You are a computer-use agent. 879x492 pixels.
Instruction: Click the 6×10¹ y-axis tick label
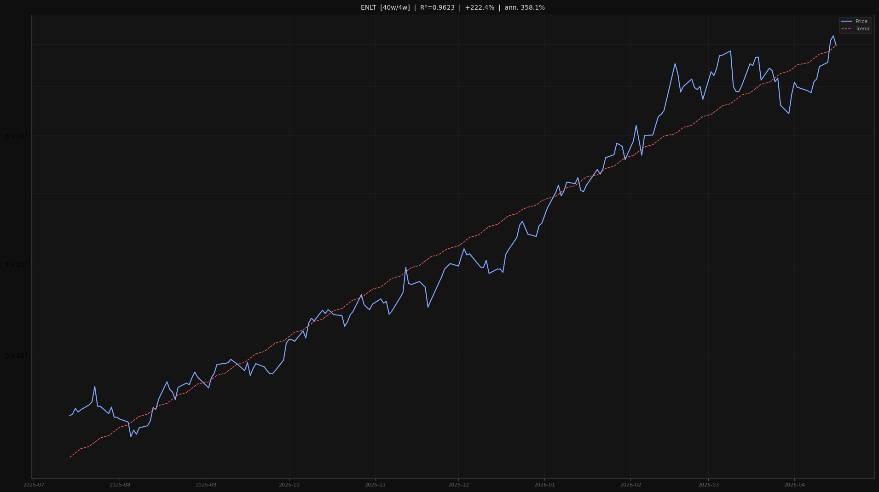pyautogui.click(x=16, y=136)
